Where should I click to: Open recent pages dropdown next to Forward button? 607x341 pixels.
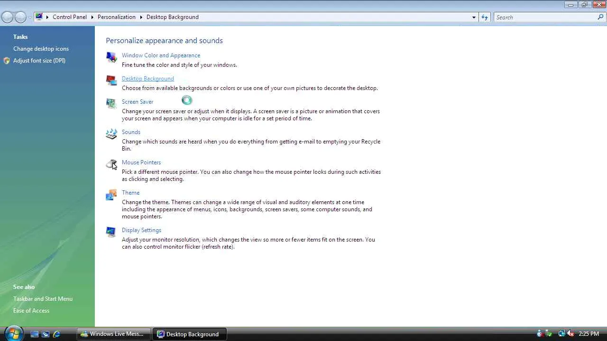click(x=30, y=18)
